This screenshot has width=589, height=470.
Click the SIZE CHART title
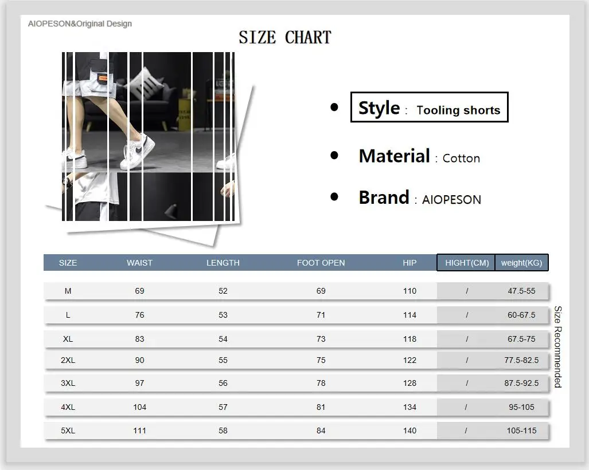[284, 37]
